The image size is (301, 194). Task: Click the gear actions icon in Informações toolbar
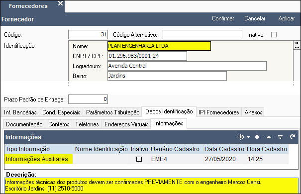[x=240, y=137]
